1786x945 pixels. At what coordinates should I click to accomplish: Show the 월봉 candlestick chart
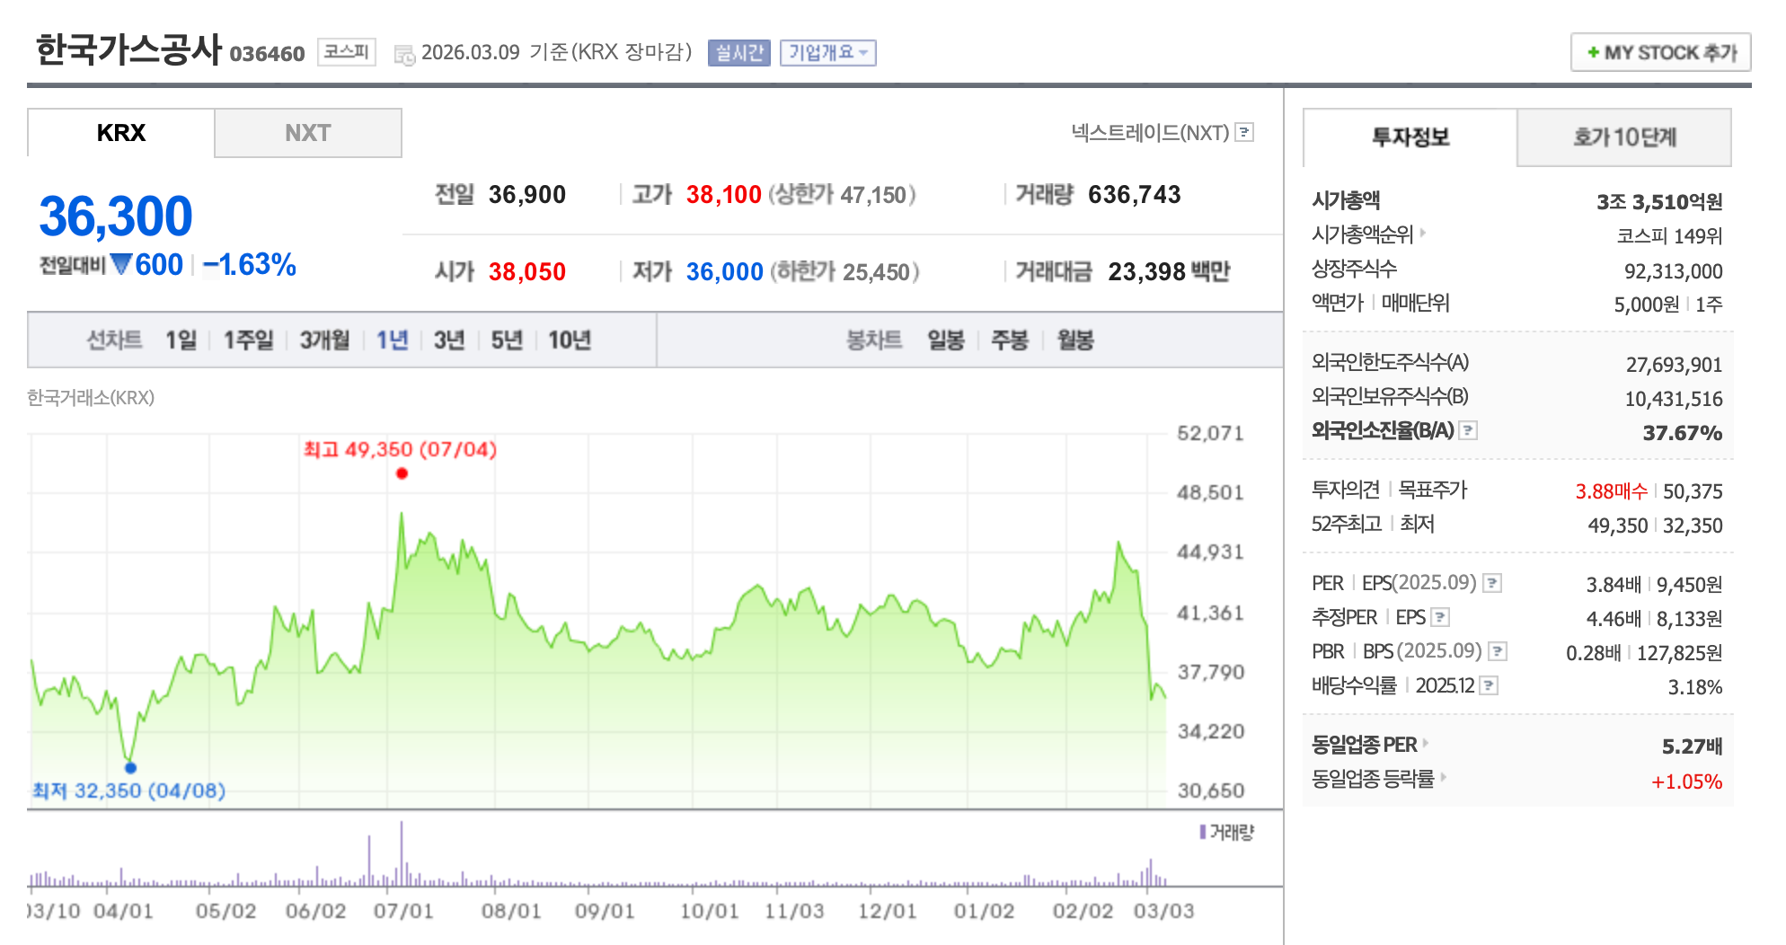(1075, 340)
